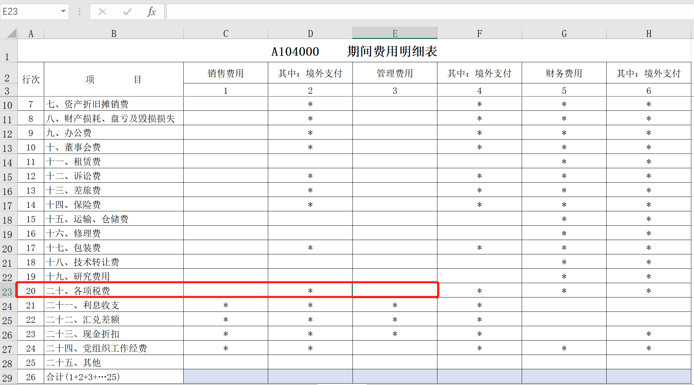Click the formula bar vertical dots handle
This screenshot has height=385, width=694.
coord(79,12)
